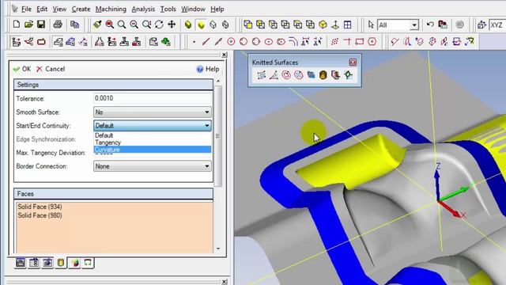
Task: Select the rectangle drawing tool
Action: click(x=360, y=42)
